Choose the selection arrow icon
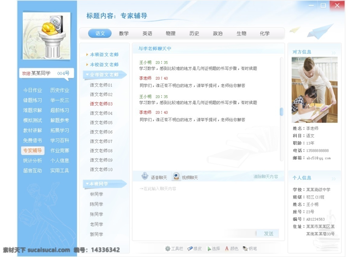This screenshot has height=257, width=362. click(209, 249)
